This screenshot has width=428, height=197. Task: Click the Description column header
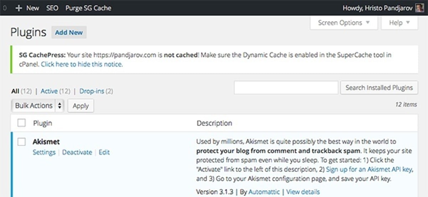pos(214,123)
